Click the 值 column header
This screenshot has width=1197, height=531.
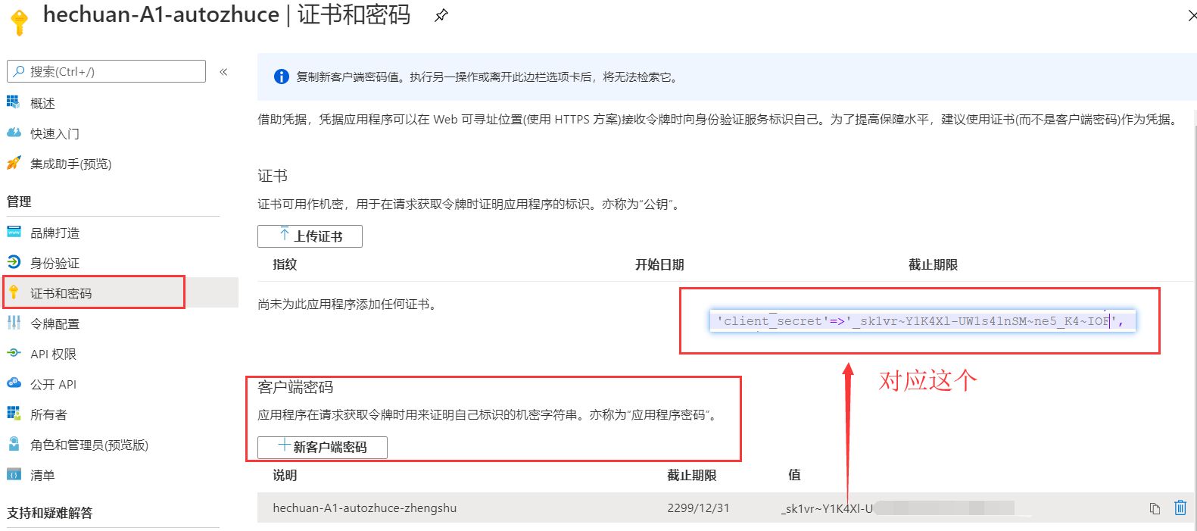(794, 475)
